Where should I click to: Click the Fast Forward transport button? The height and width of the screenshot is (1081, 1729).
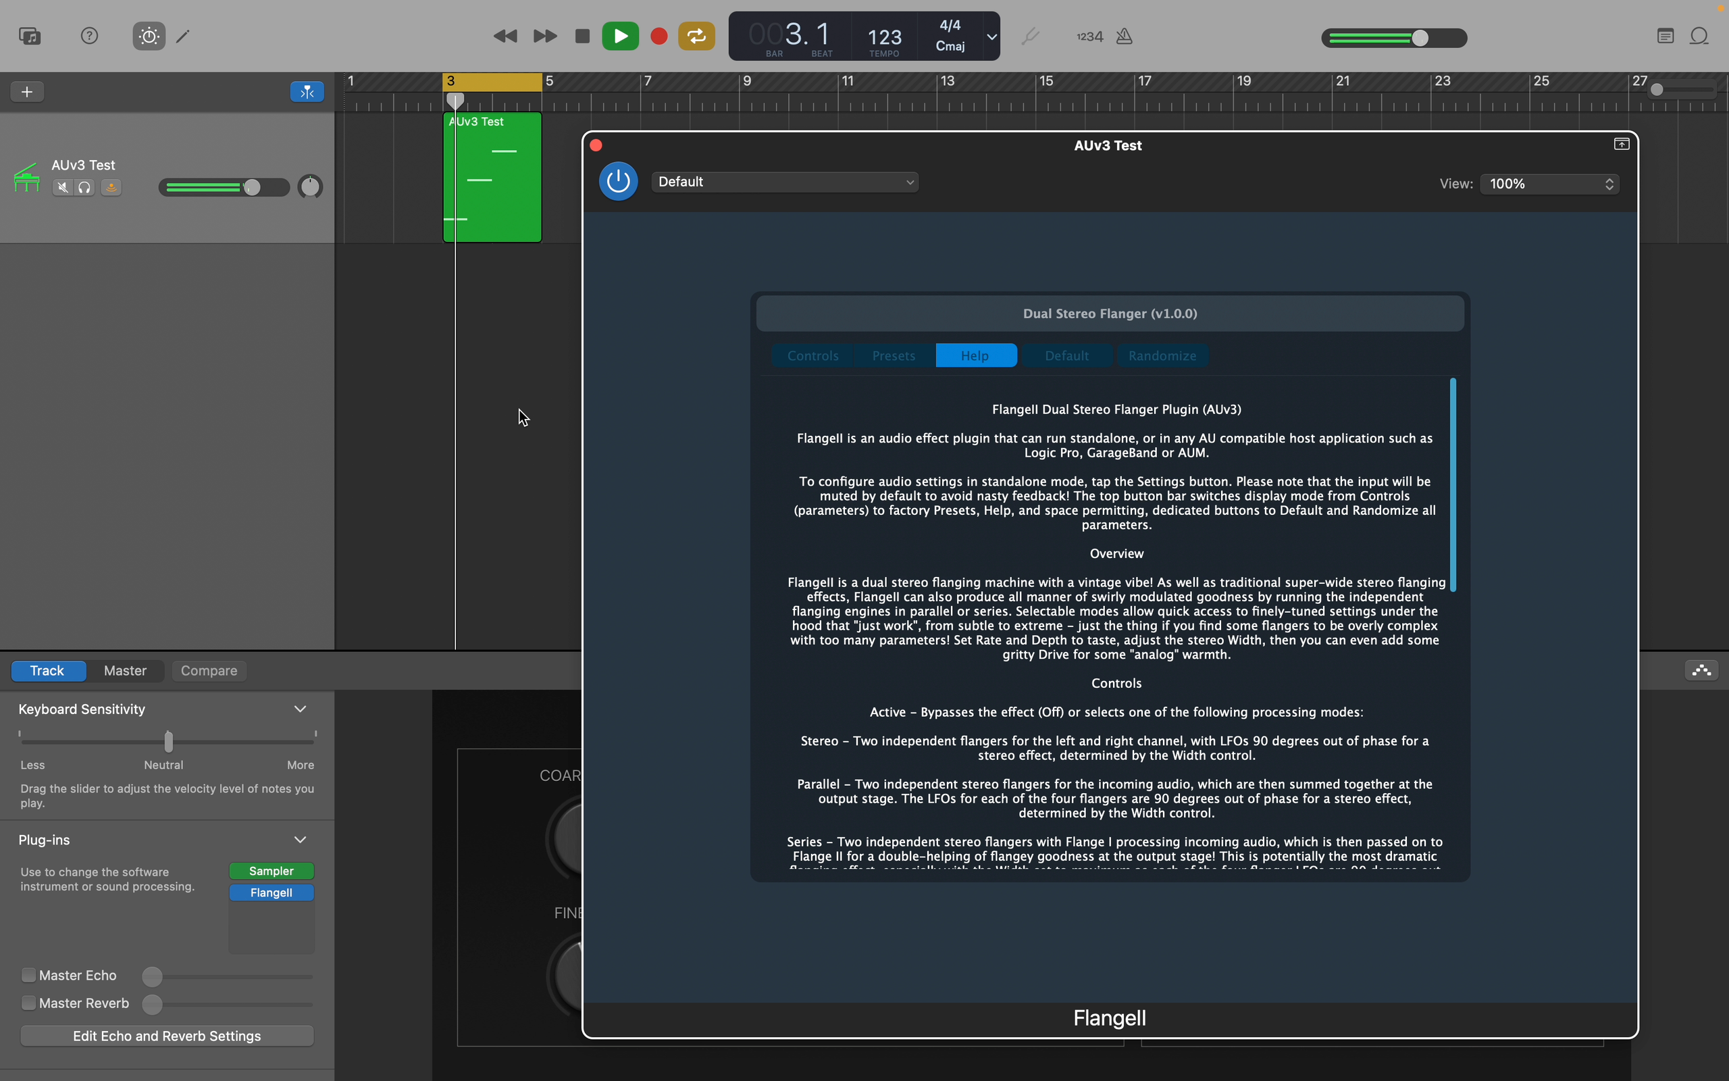pyautogui.click(x=545, y=36)
